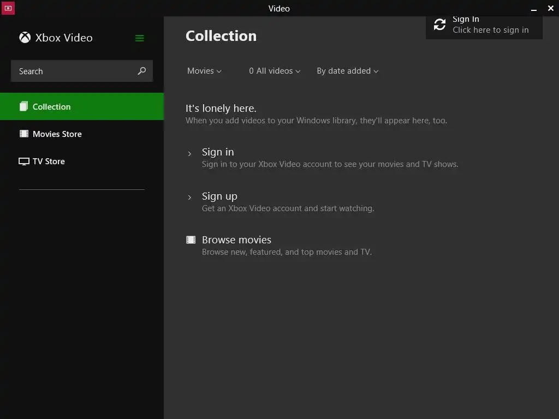The width and height of the screenshot is (559, 419).
Task: Select the Movies Store menu item
Action: click(x=57, y=134)
